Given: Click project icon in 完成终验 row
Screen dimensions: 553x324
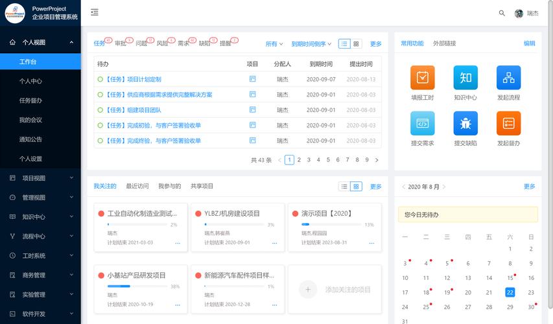Looking at the screenshot, I should (253, 141).
